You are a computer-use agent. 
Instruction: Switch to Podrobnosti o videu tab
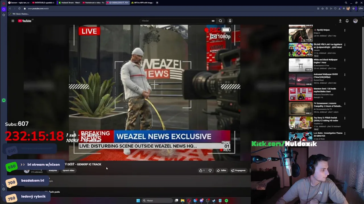(94, 3)
